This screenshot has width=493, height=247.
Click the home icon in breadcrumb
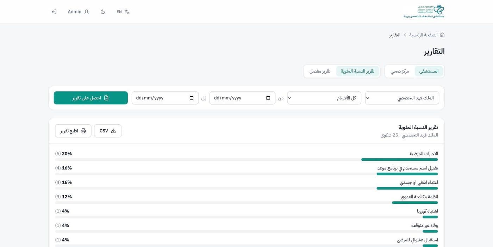[x=442, y=35]
